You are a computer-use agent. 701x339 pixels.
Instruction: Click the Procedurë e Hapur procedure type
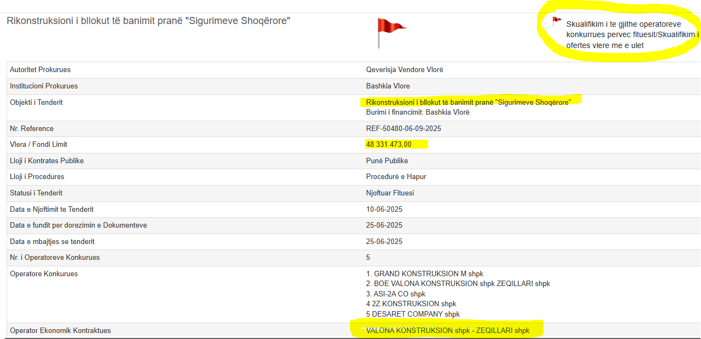396,177
